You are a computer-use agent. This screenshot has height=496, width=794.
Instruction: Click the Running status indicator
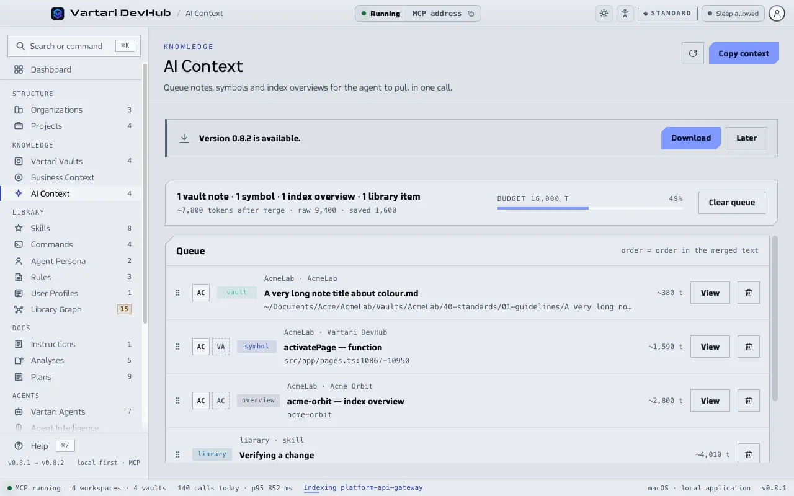click(381, 13)
